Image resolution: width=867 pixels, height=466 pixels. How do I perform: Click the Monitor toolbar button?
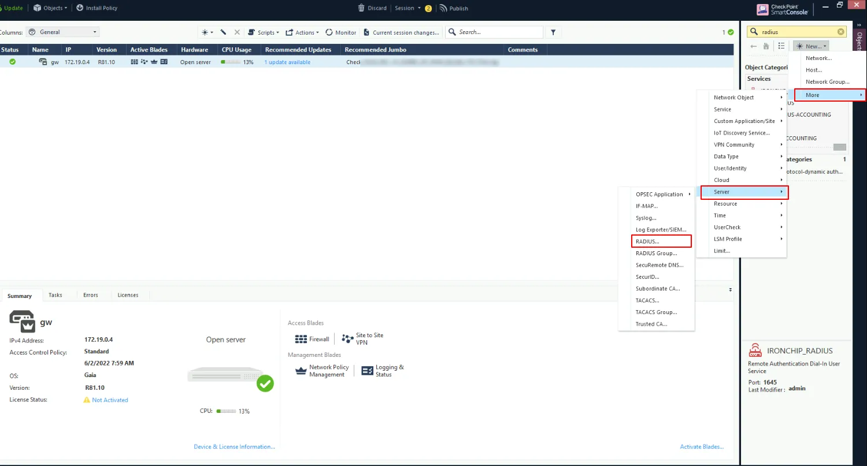tap(341, 32)
